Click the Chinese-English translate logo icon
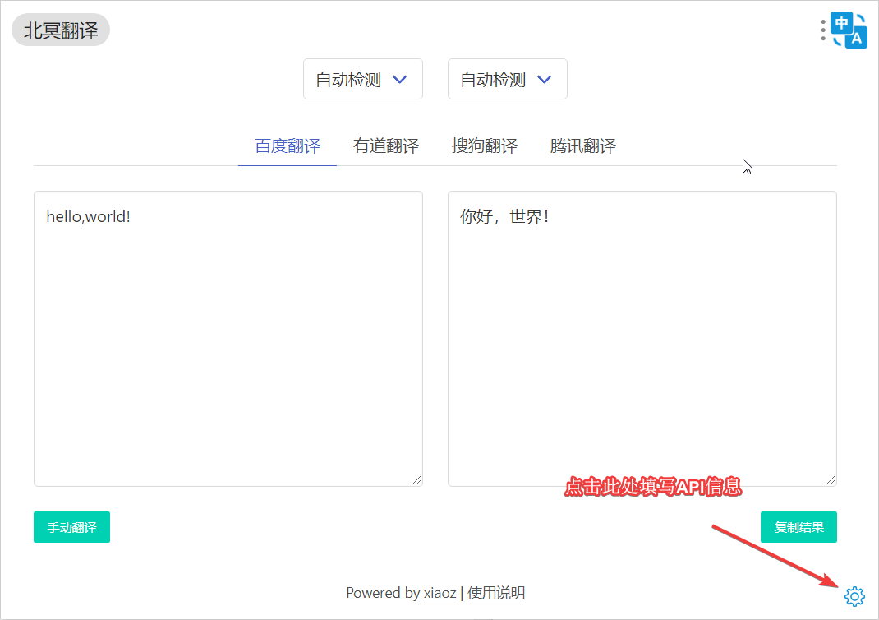This screenshot has width=879, height=620. (849, 30)
